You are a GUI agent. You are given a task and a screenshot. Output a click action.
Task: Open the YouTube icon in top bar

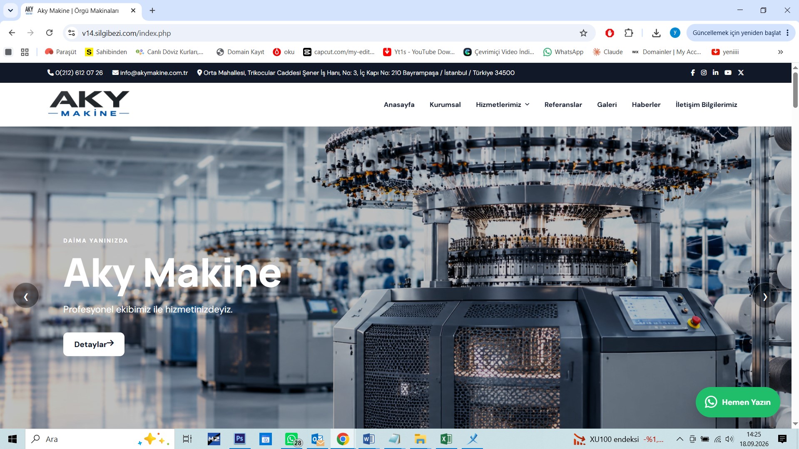pyautogui.click(x=728, y=72)
